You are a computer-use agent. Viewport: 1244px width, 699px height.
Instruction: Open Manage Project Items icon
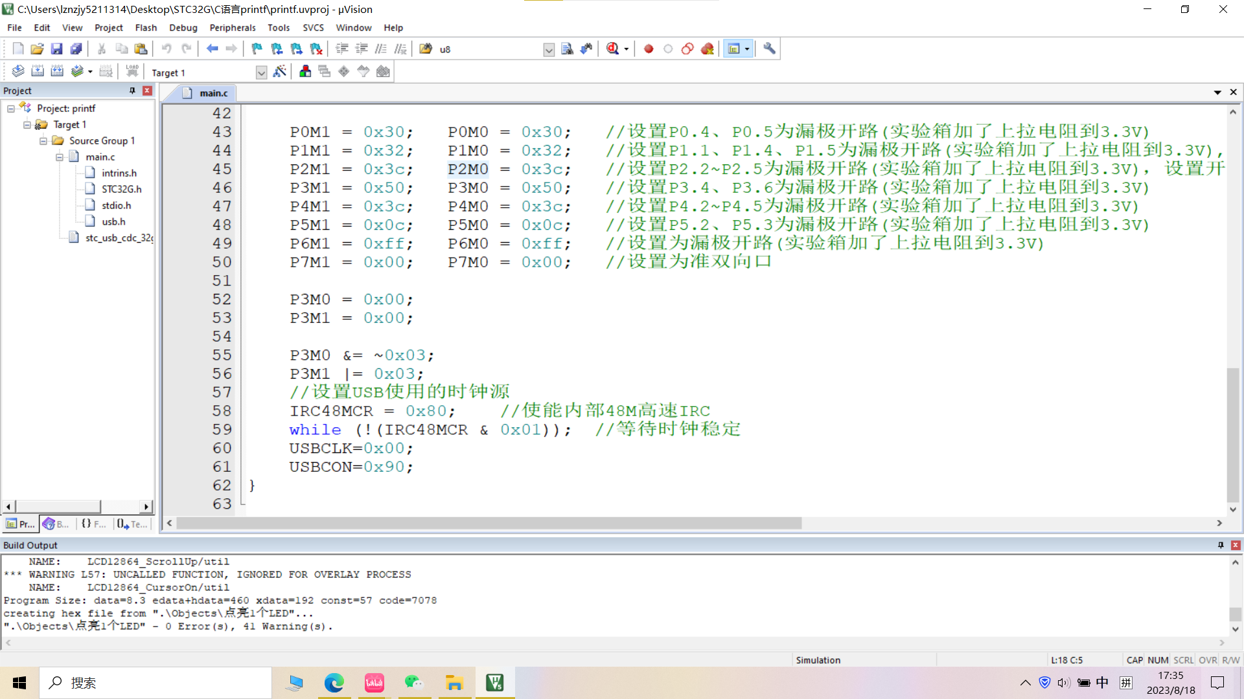coord(305,71)
